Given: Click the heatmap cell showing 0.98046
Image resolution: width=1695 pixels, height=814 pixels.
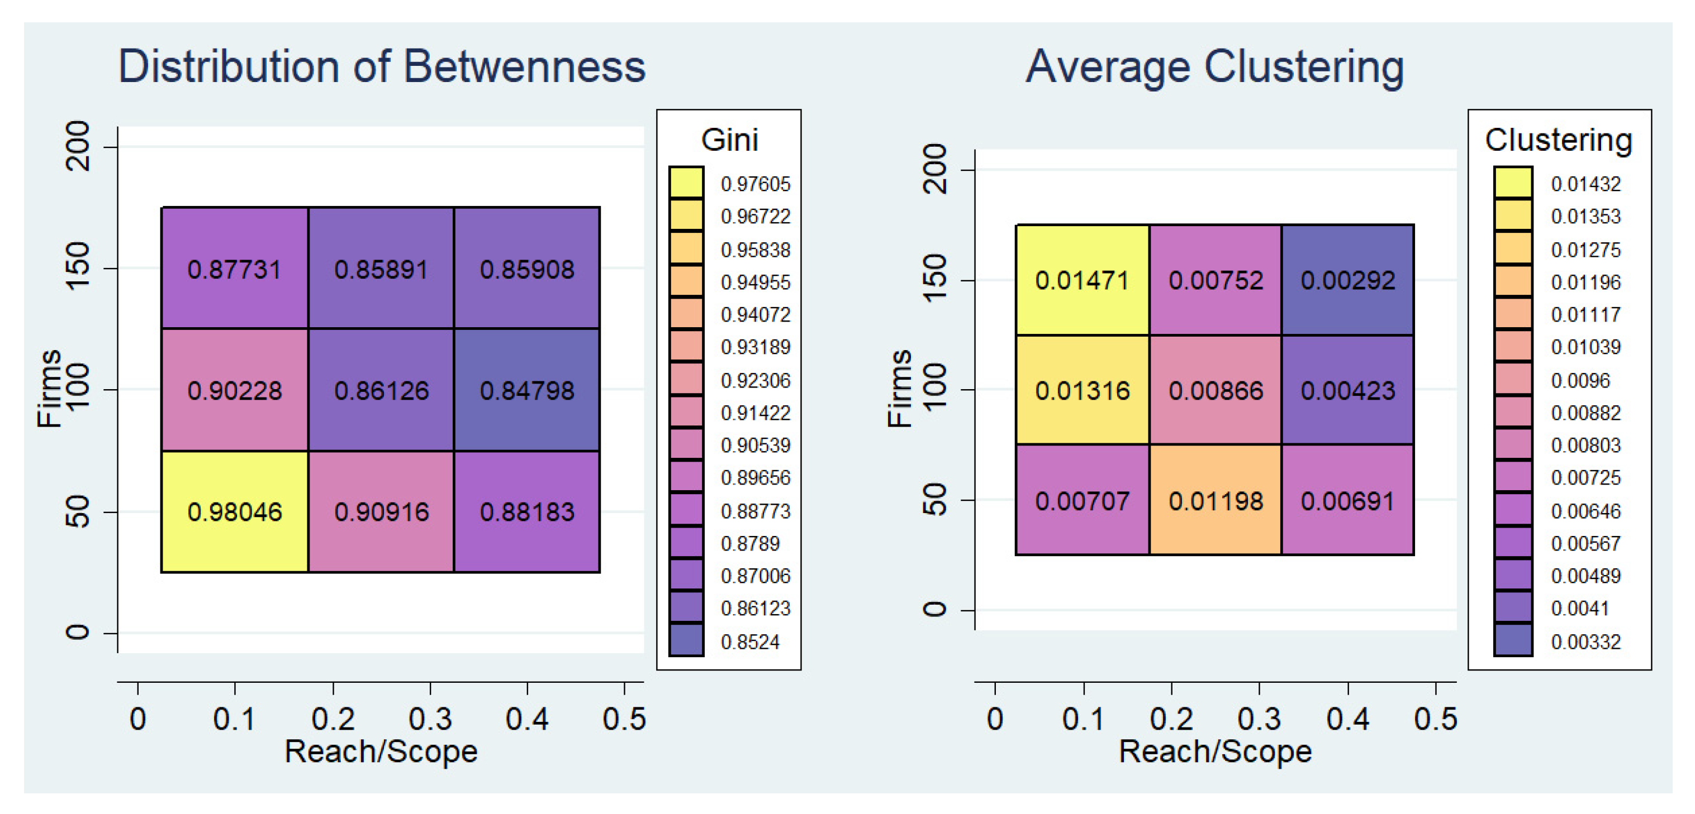Looking at the screenshot, I should pos(235,511).
